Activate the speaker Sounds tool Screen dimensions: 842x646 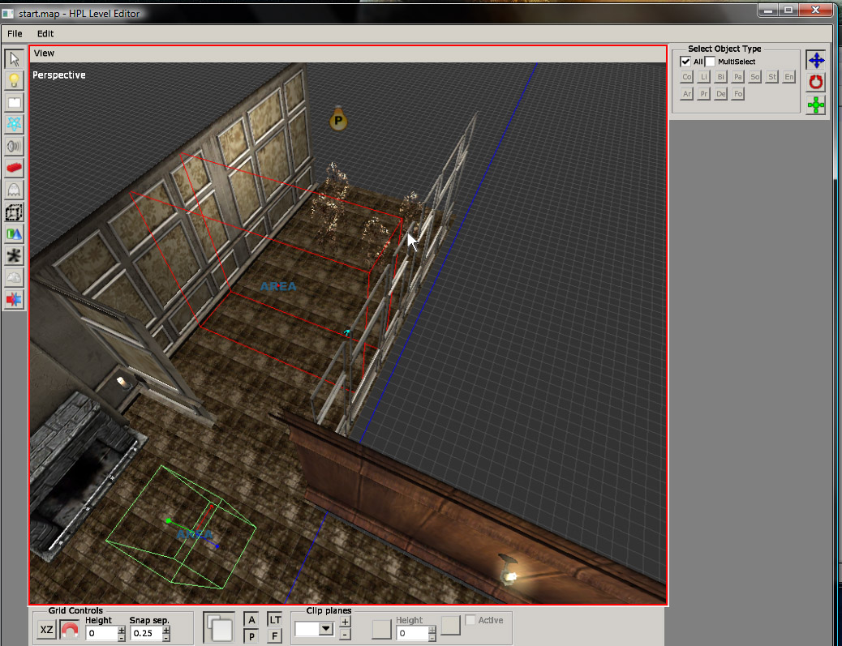tap(14, 147)
